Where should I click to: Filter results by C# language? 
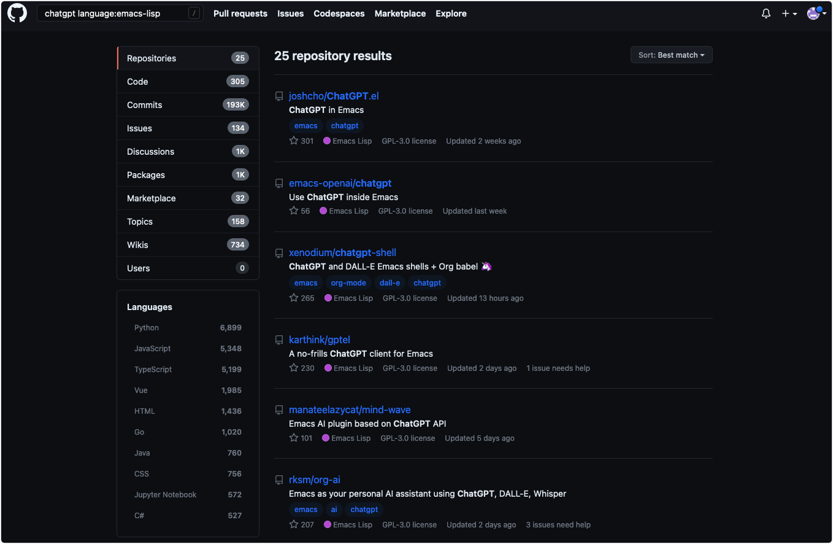(x=188, y=516)
